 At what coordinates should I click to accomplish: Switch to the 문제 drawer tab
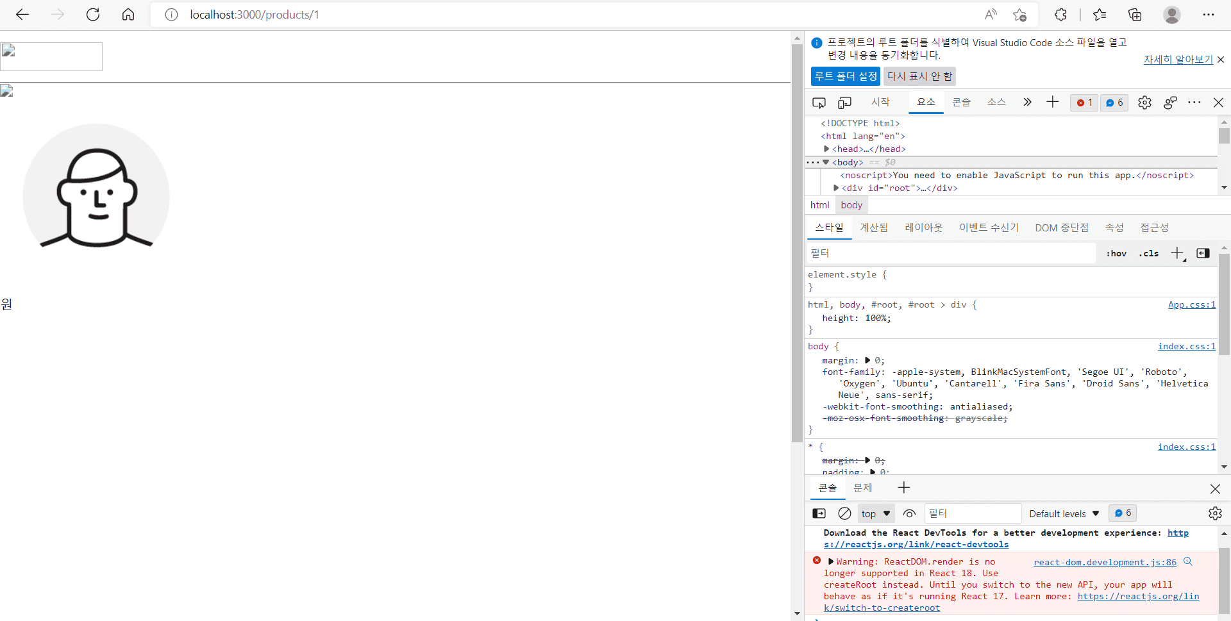pyautogui.click(x=863, y=488)
